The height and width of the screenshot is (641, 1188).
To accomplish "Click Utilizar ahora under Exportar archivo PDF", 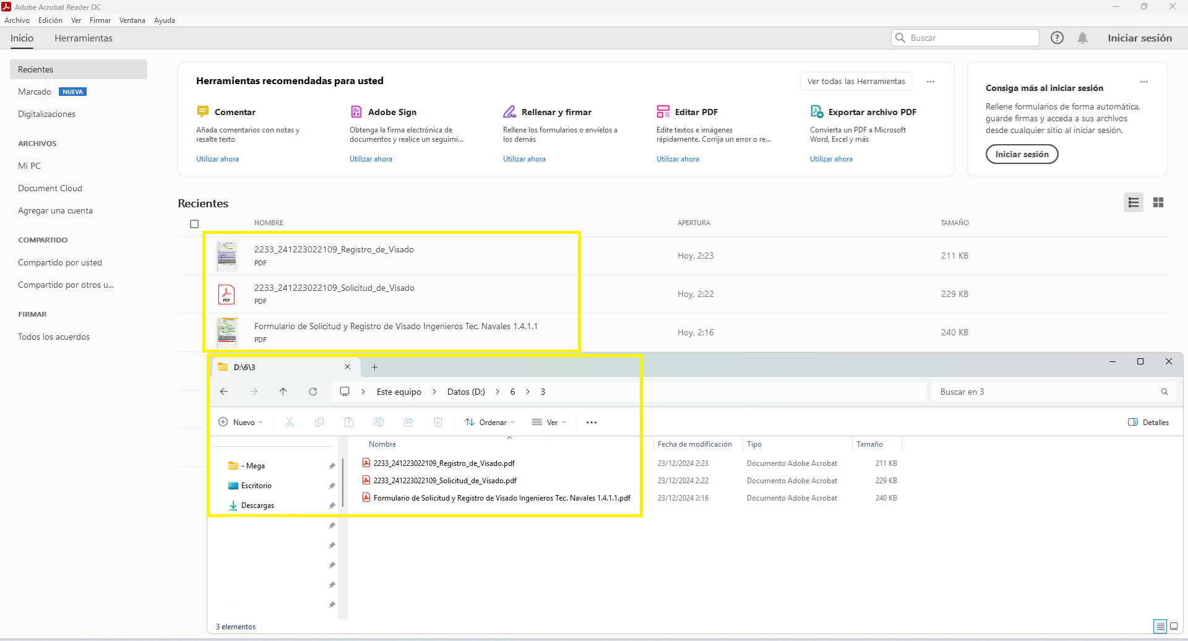I will [831, 159].
